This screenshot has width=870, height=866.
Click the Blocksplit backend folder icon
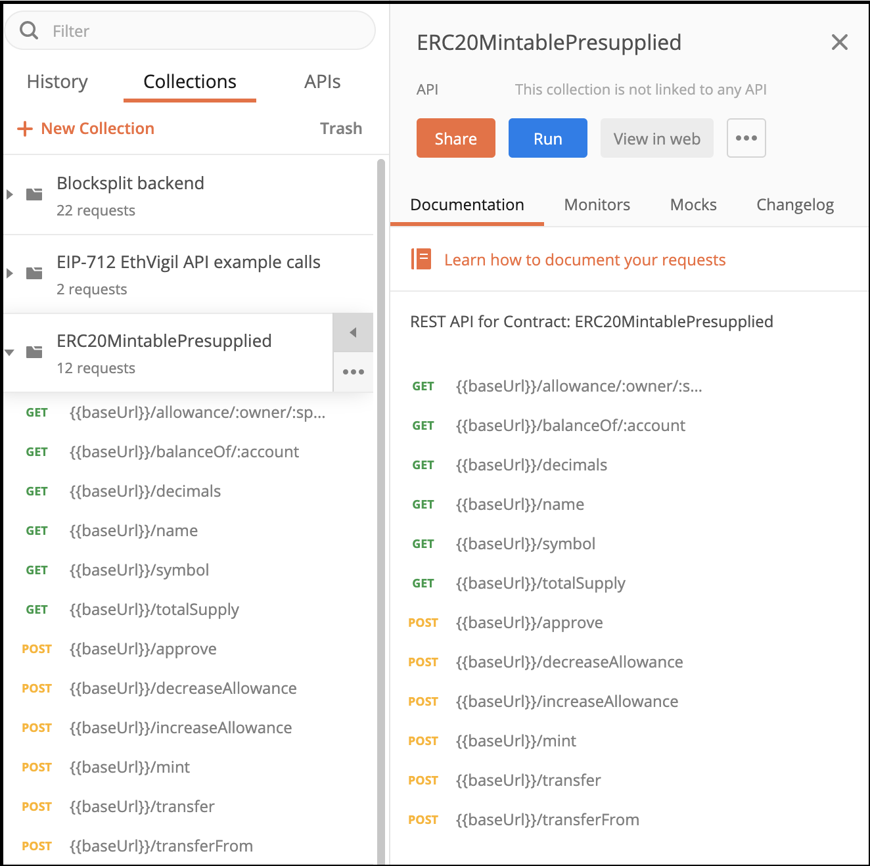tap(34, 194)
